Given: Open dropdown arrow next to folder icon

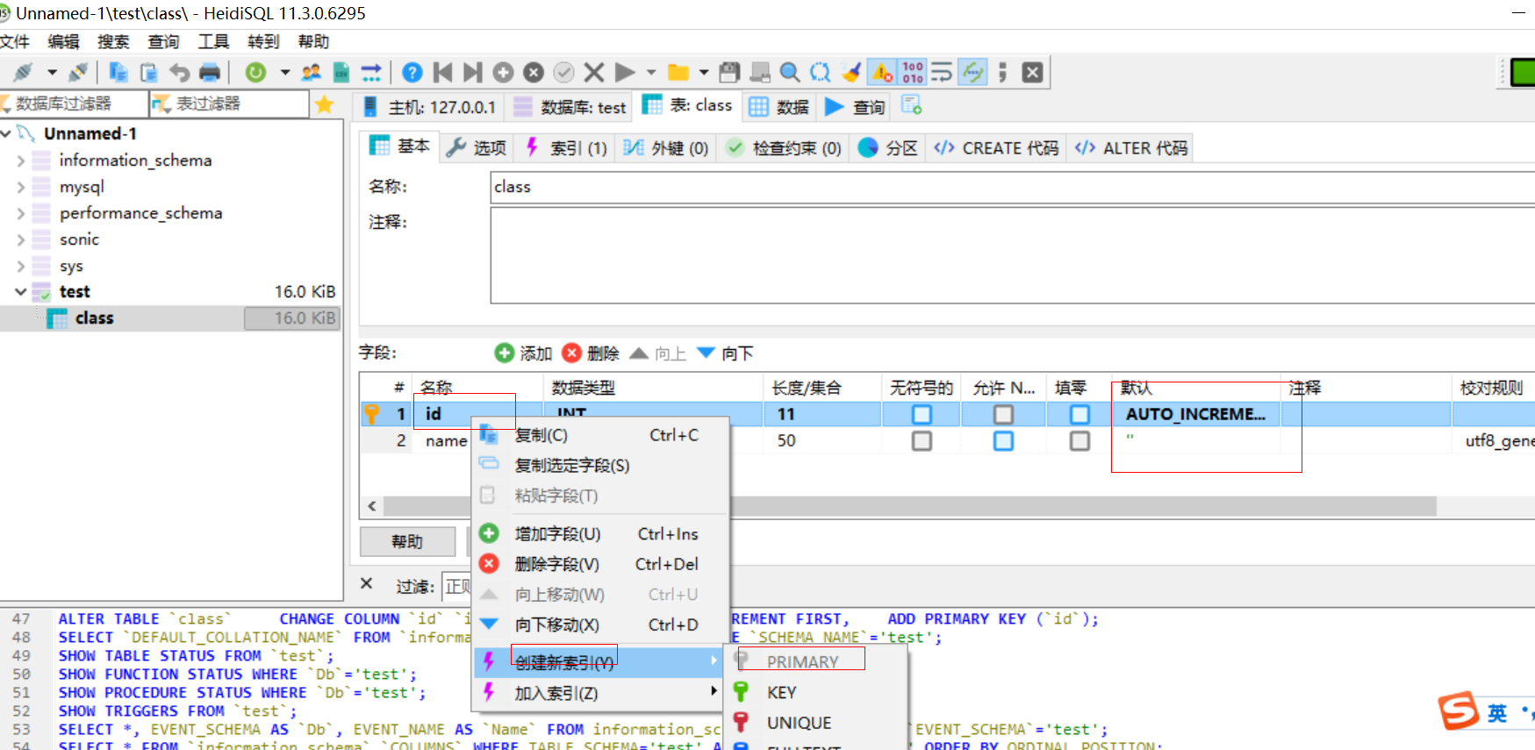Looking at the screenshot, I should point(704,72).
